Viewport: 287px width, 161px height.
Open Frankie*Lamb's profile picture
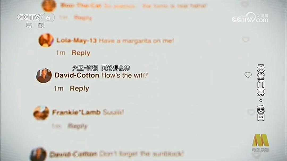(x=41, y=113)
